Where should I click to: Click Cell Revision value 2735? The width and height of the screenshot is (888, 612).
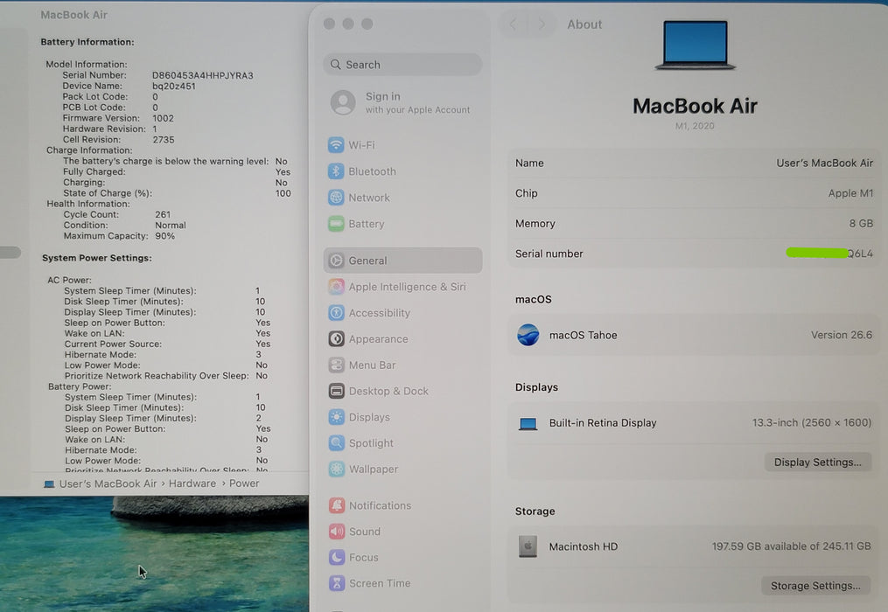tap(163, 140)
